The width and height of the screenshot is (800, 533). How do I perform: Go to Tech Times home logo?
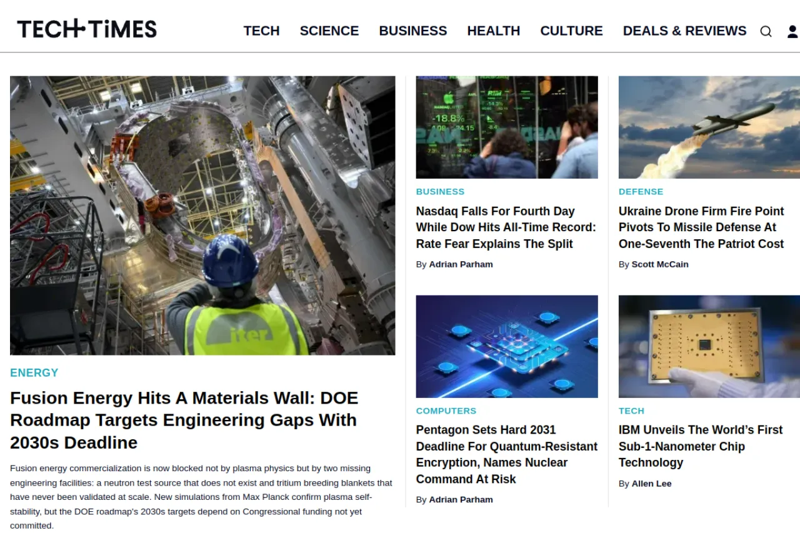coord(87,29)
